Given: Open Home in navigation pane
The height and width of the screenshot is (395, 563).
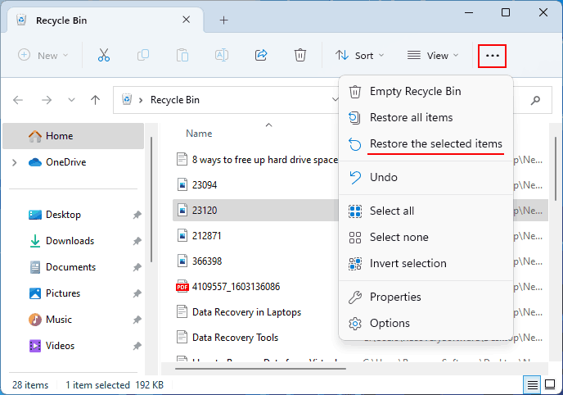Looking at the screenshot, I should [74, 136].
